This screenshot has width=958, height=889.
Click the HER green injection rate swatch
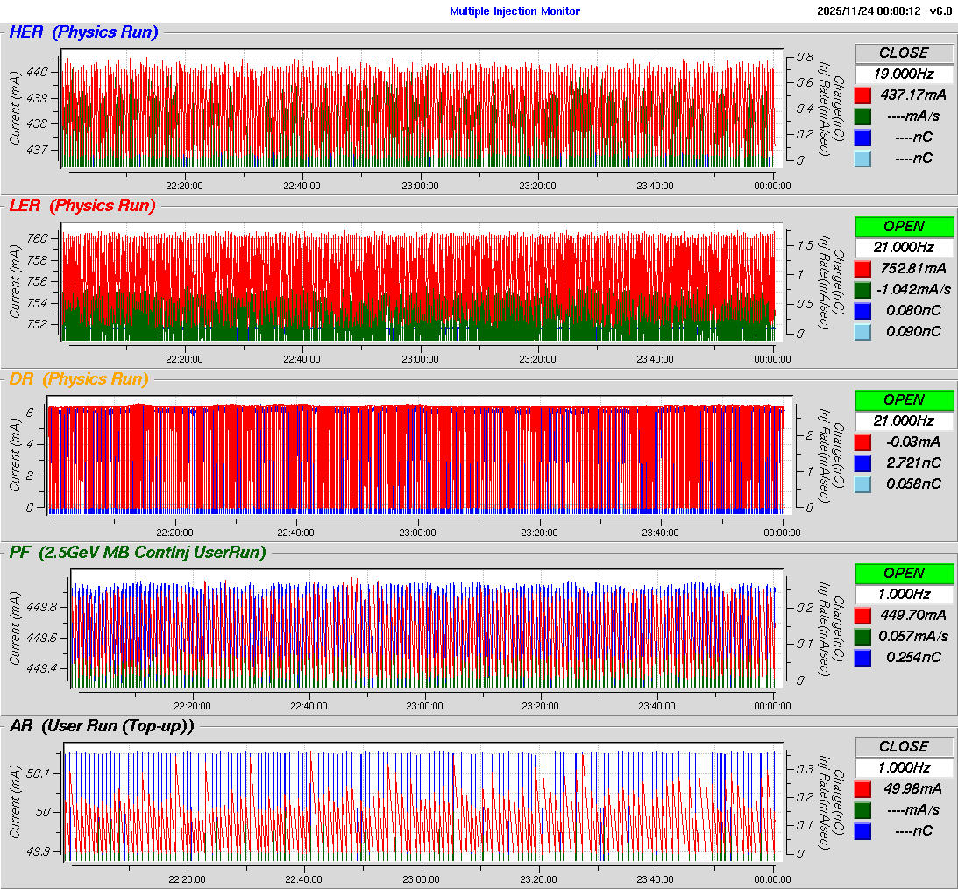click(862, 116)
